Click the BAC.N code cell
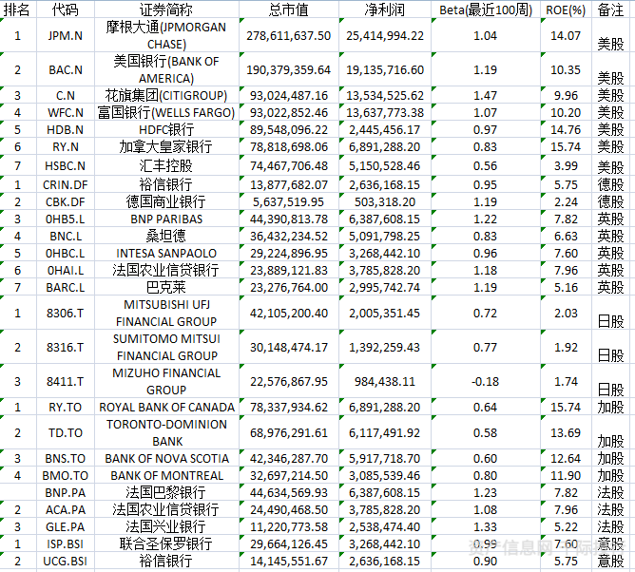 click(65, 70)
